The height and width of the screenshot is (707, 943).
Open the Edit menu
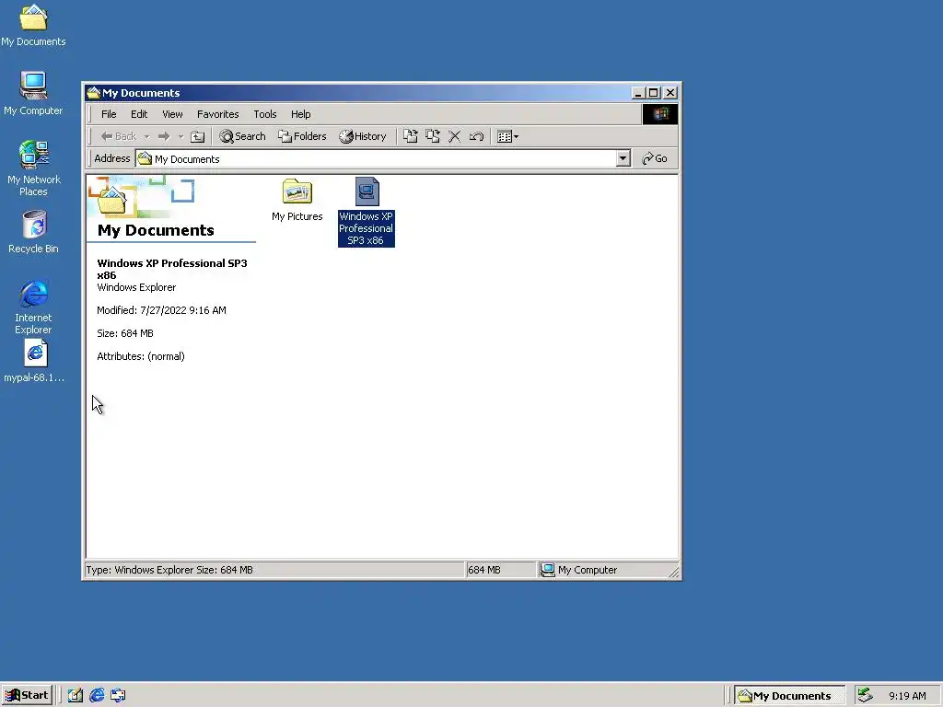[139, 114]
